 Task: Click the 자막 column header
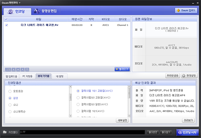(x=91, y=19)
